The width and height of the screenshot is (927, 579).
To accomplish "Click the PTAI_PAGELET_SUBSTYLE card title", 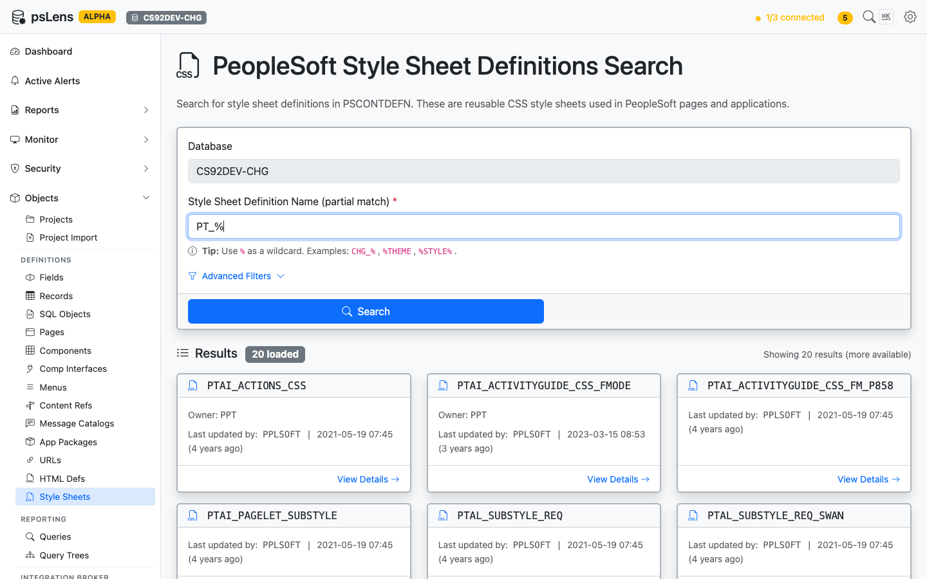I will point(272,515).
